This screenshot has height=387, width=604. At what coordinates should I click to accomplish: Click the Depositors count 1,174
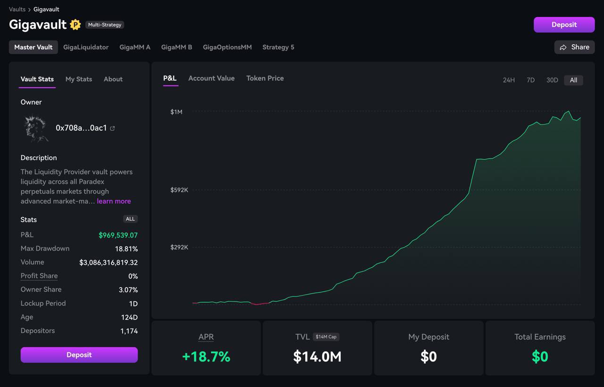129,331
